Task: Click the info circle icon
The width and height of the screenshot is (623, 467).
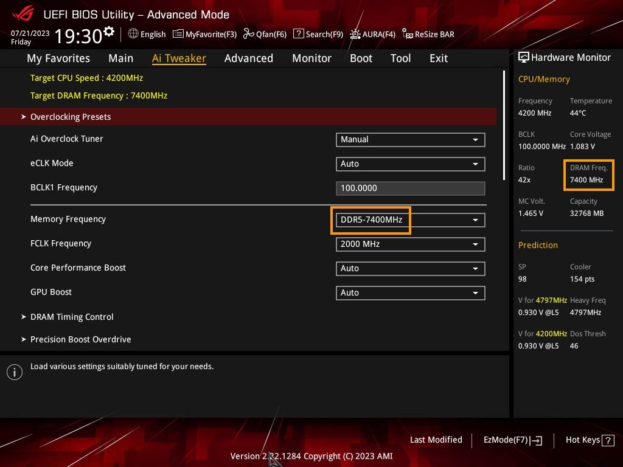Action: click(x=15, y=372)
